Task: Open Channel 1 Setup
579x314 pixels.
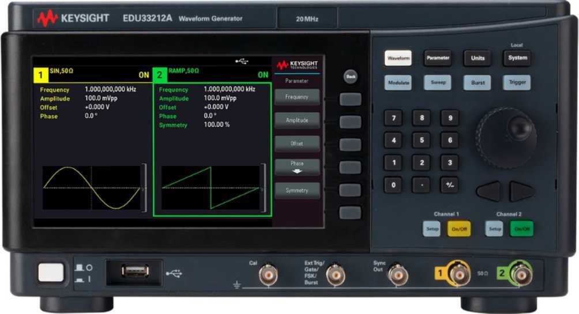Action: tap(432, 229)
